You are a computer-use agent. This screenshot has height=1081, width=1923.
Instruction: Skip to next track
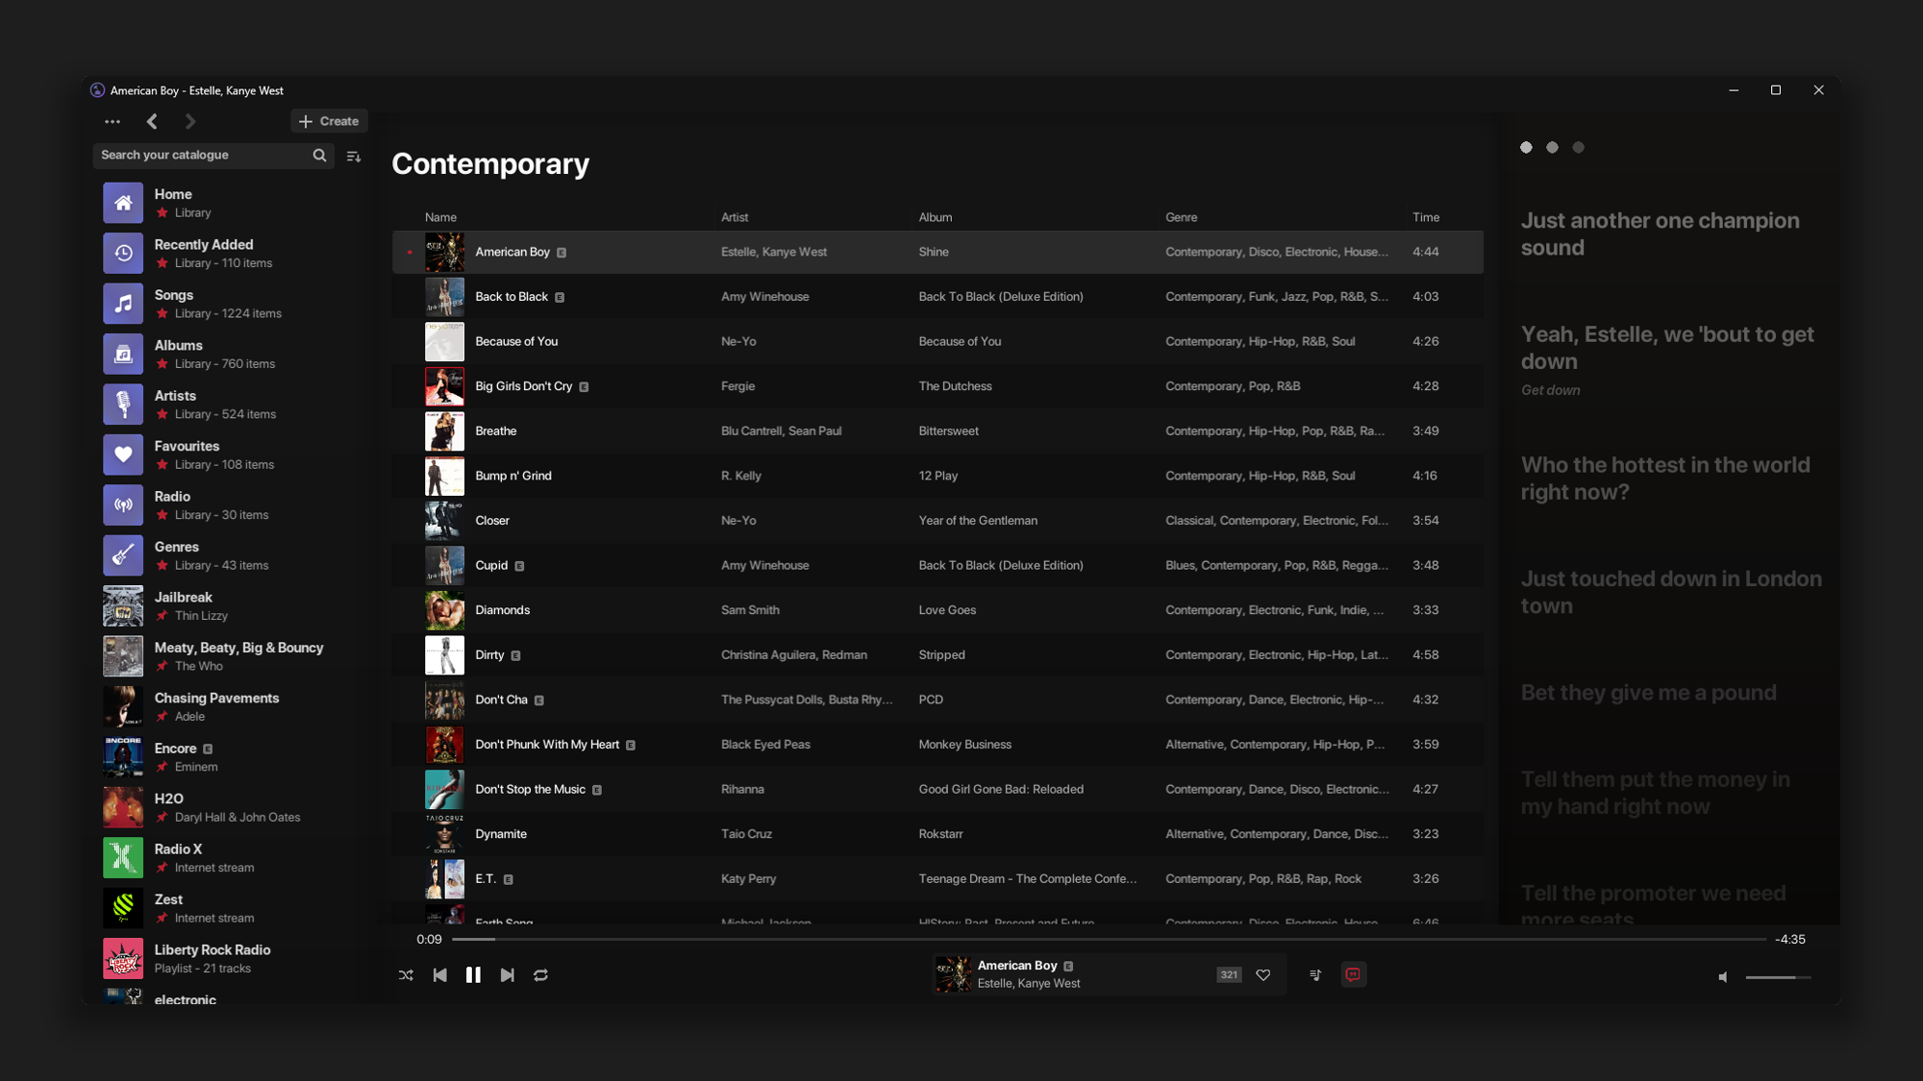[x=507, y=975]
